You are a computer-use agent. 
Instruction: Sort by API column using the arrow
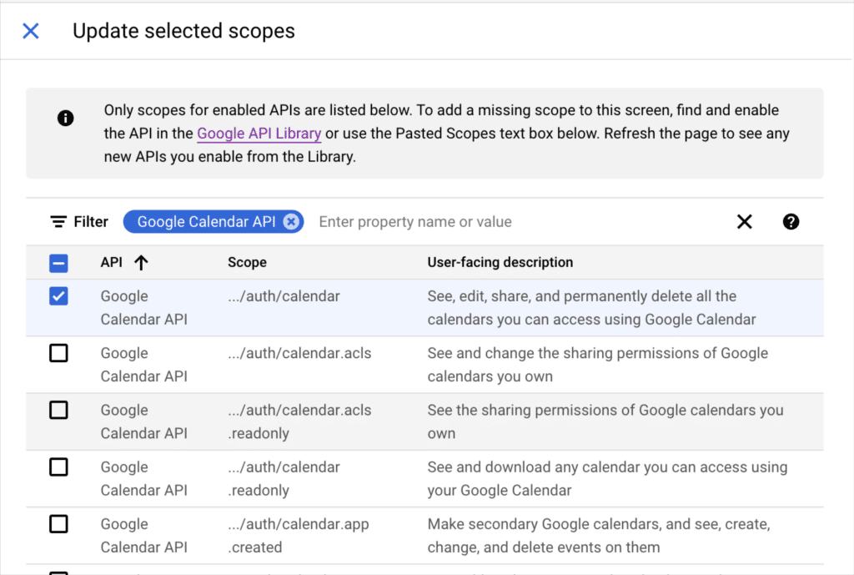(x=141, y=263)
